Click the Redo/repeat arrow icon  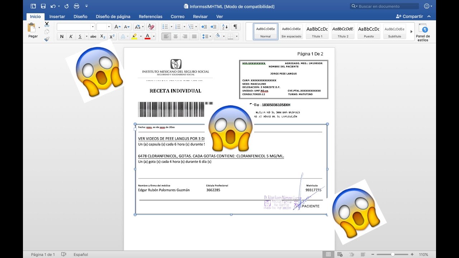(66, 6)
